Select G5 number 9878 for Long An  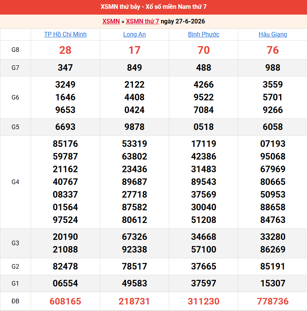click(134, 127)
